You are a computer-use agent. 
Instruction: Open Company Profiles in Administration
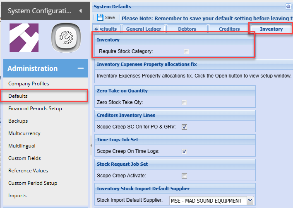point(29,84)
